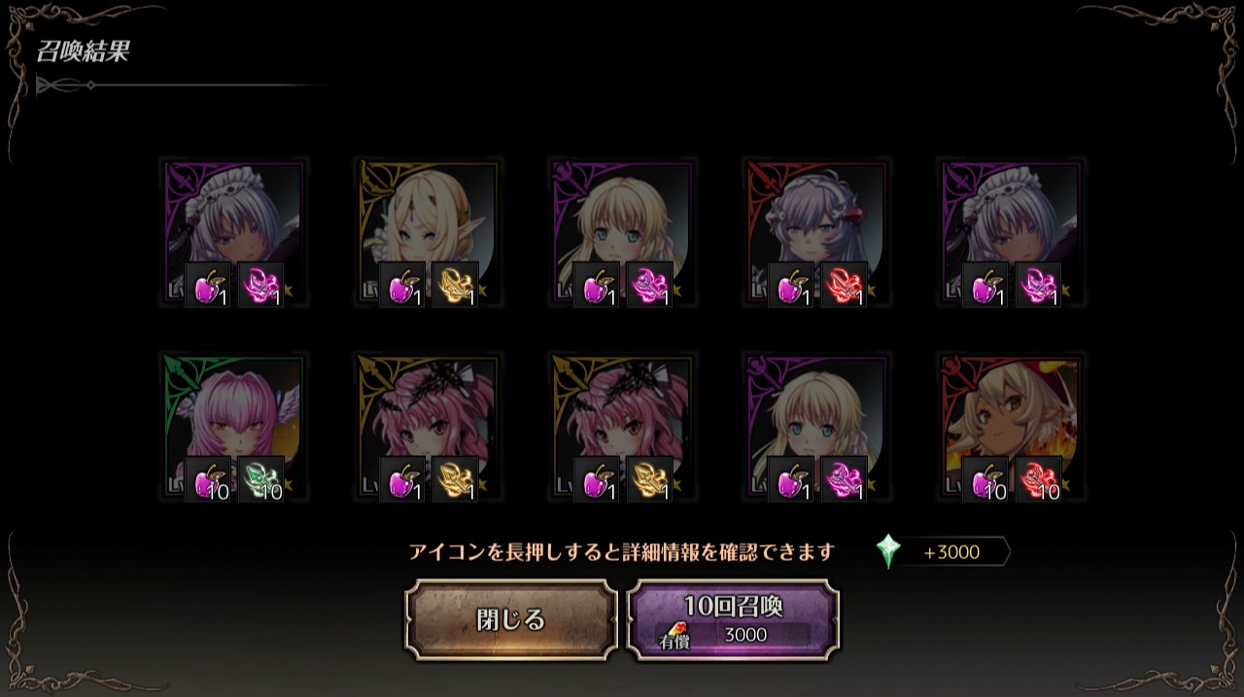Click the apple icon on the top-right maid card
The height and width of the screenshot is (697, 1244).
[x=985, y=285]
